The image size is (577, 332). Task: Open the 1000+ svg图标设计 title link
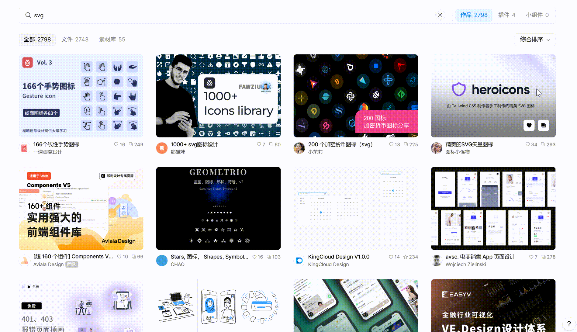pos(194,144)
